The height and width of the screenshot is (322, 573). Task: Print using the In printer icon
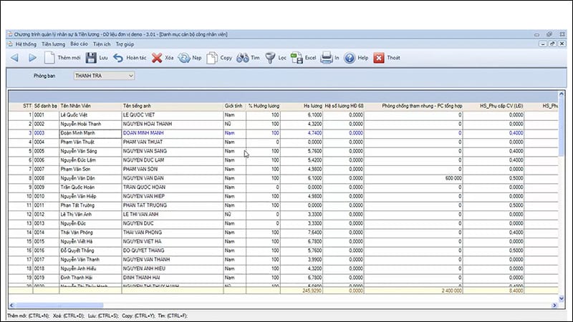pos(327,58)
